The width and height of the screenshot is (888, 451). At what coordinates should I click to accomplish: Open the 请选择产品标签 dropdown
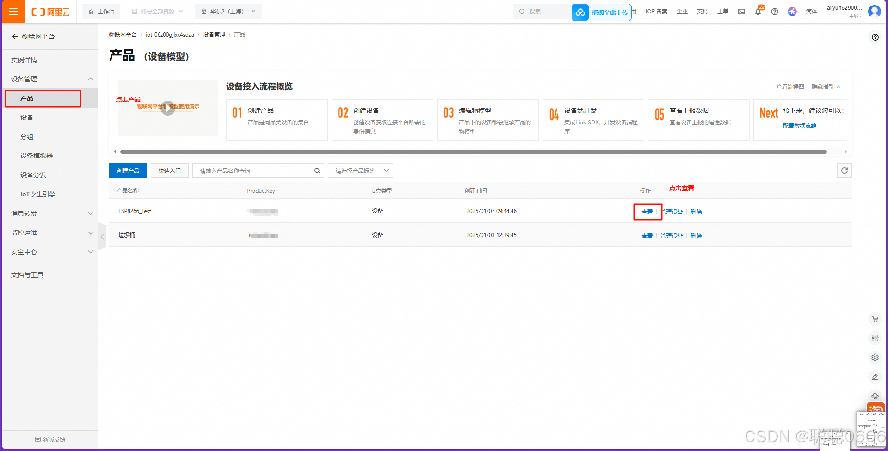pyautogui.click(x=360, y=171)
